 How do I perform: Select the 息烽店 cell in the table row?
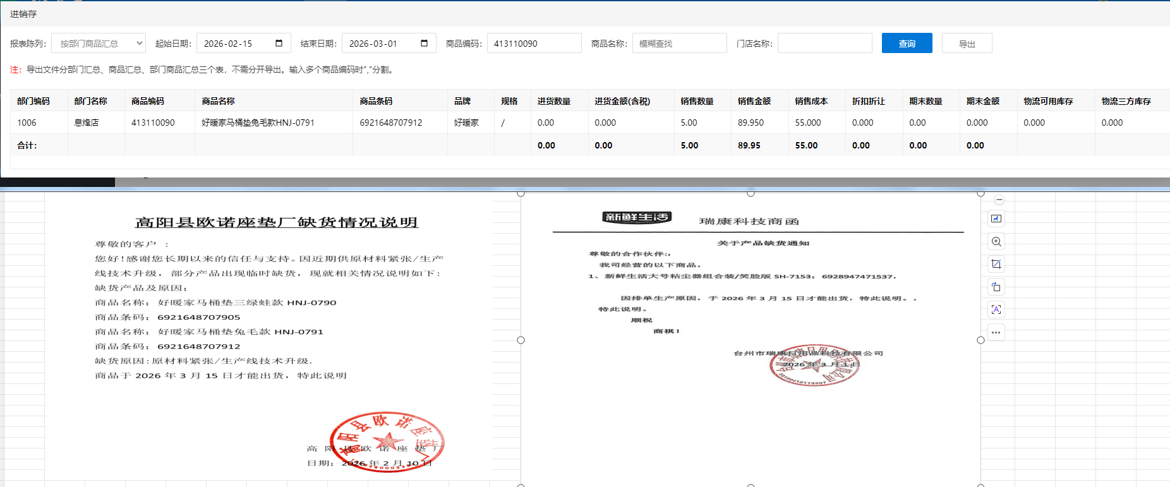point(87,123)
